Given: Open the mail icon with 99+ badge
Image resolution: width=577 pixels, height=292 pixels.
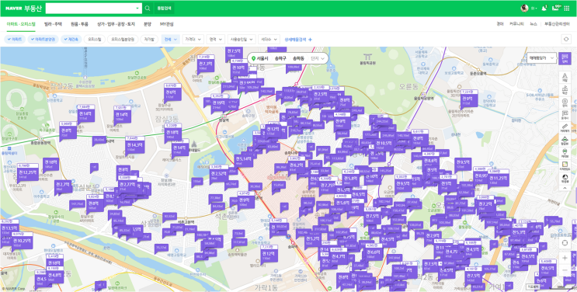Looking at the screenshot, I should tap(556, 8).
